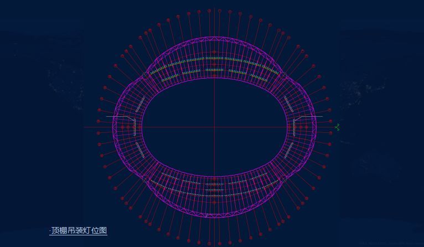Pick the top-center outer row of lights
The height and width of the screenshot is (247, 424).
[215, 58]
